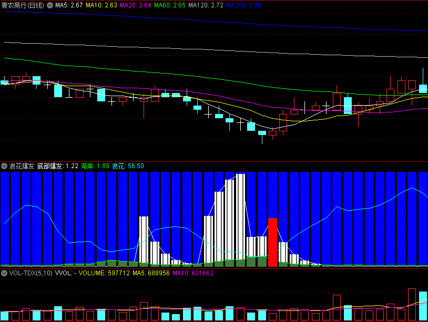Click the 底部爆发: 1.22 value

[x=58, y=166]
